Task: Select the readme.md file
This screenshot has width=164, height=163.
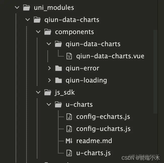Action: tap(94, 141)
